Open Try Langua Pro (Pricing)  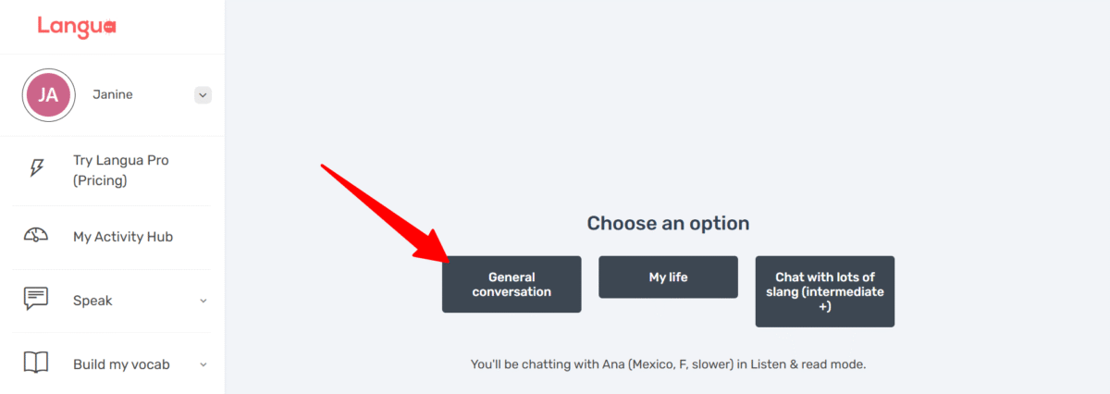[121, 170]
